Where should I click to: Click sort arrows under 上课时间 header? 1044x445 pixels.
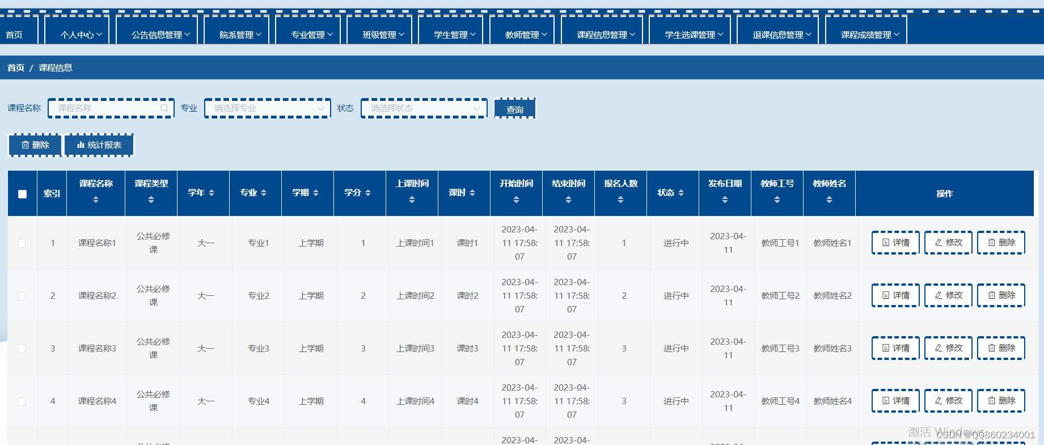click(412, 200)
